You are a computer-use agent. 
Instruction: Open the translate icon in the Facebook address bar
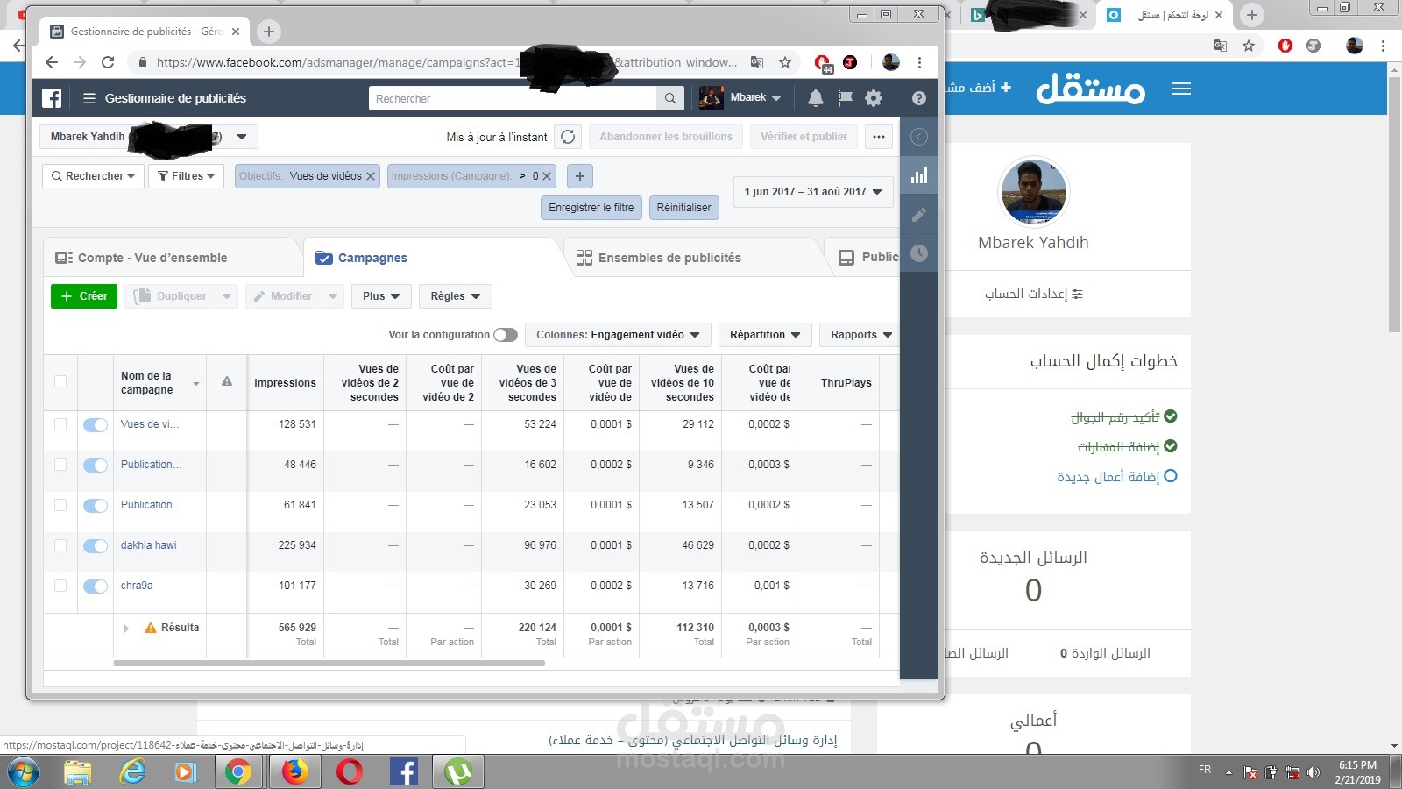tap(757, 62)
